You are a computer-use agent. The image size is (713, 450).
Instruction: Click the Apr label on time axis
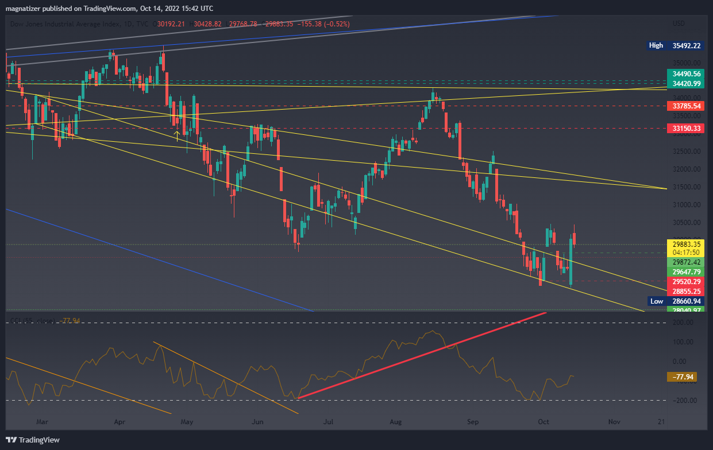coord(120,422)
